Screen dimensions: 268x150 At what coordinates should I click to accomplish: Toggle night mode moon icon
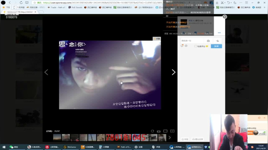(x=235, y=3)
